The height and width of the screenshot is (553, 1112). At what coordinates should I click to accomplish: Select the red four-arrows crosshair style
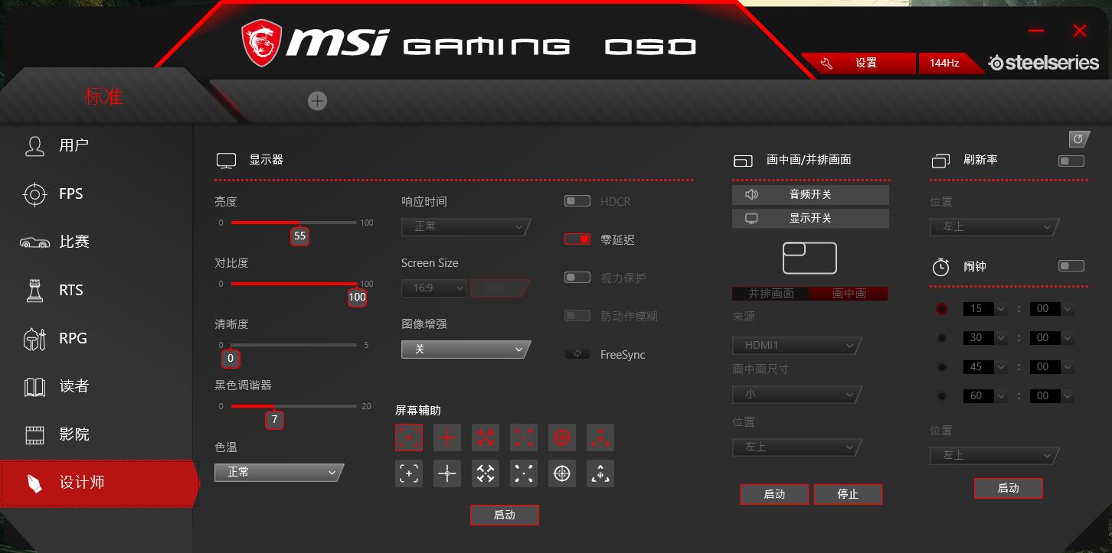point(485,437)
